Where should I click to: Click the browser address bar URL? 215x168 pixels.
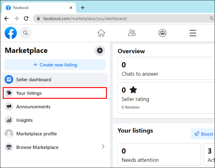85,18
